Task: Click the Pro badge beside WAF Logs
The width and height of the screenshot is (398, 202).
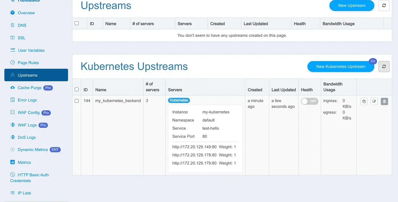Action: click(43, 125)
